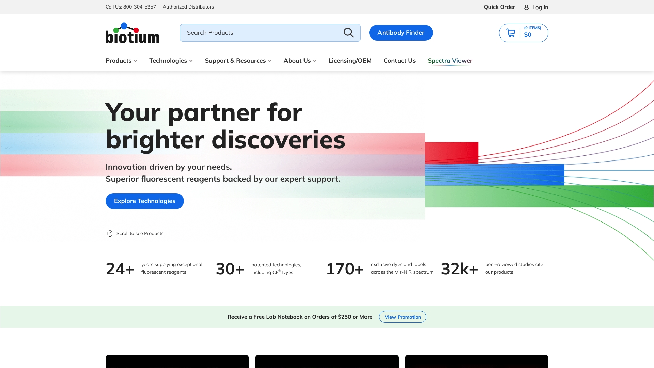The width and height of the screenshot is (654, 368).
Task: Click the cart showing $0 total
Action: point(528,34)
